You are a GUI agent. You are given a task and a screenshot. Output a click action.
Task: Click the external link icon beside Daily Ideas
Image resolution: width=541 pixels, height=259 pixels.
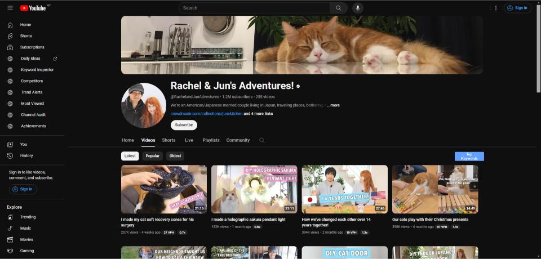pyautogui.click(x=55, y=59)
